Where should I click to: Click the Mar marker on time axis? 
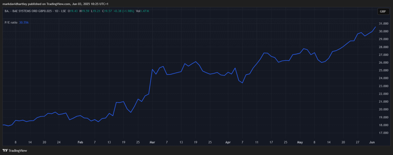(152, 143)
